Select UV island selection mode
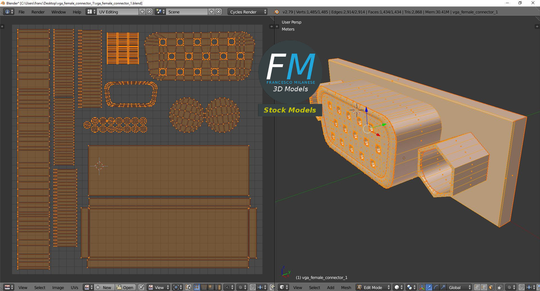 tap(218, 287)
